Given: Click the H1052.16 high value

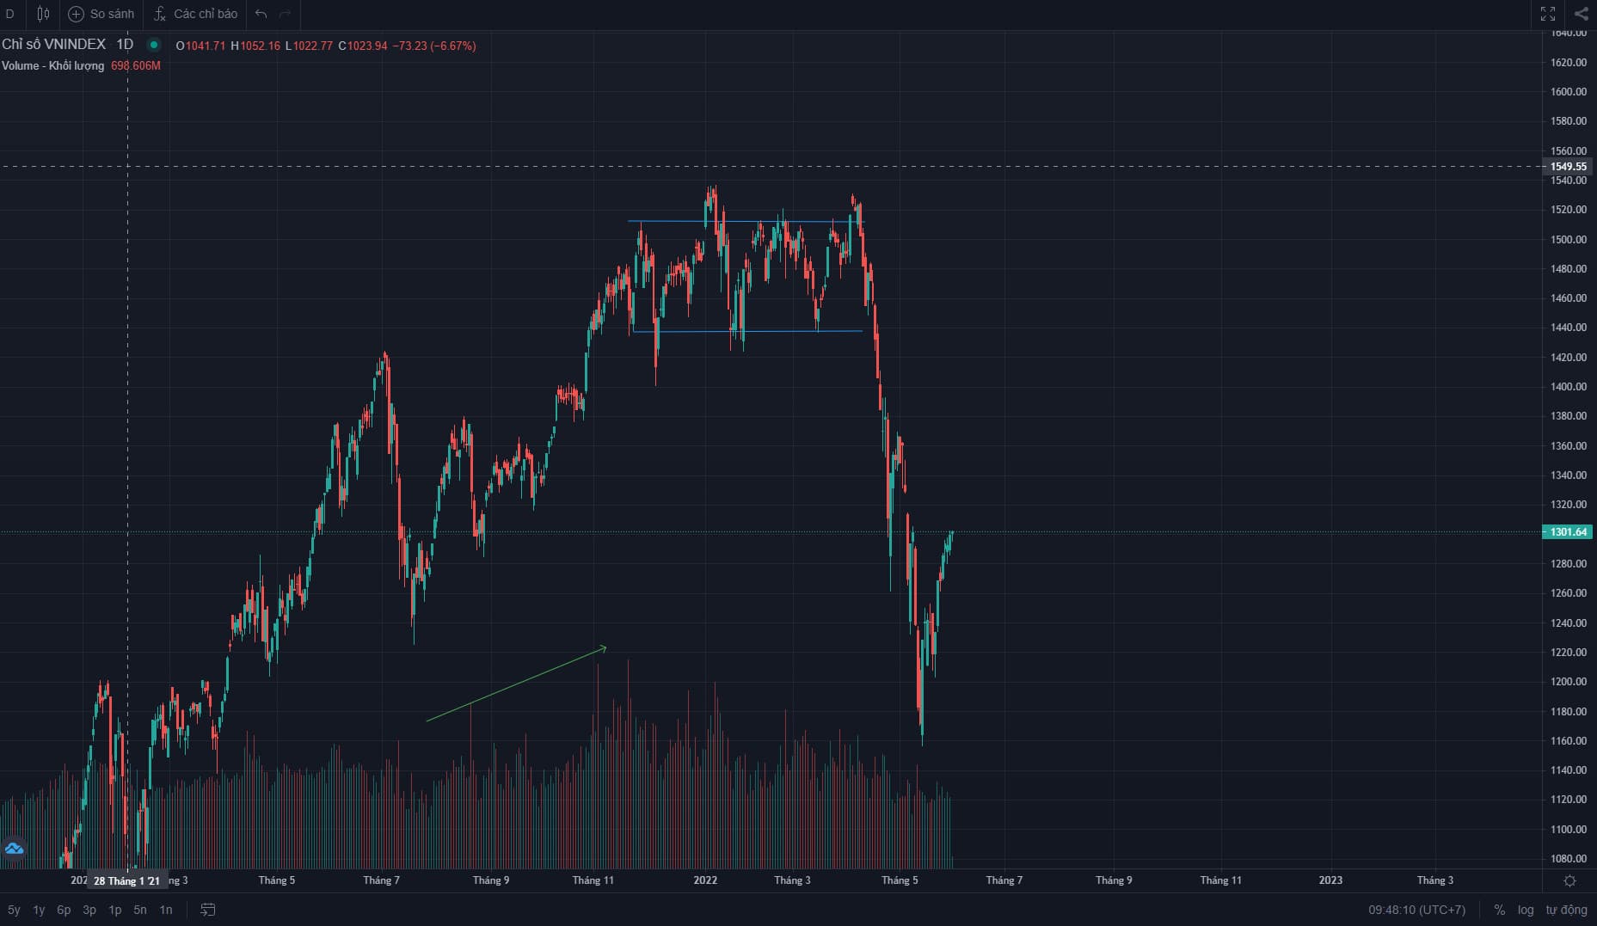Looking at the screenshot, I should [255, 46].
